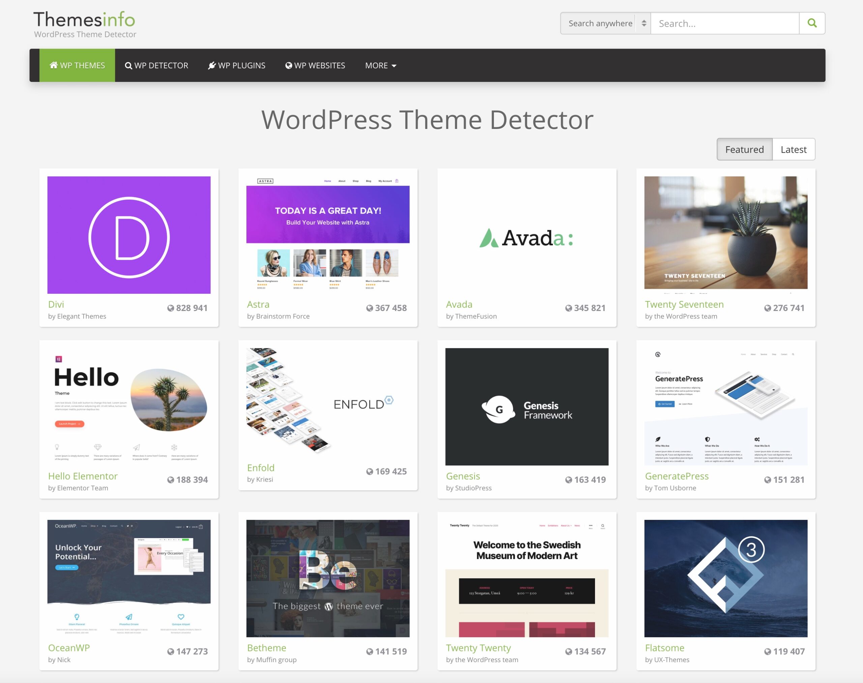Viewport: 863px width, 683px height.
Task: Open the WP Plugins menu item
Action: coord(241,66)
